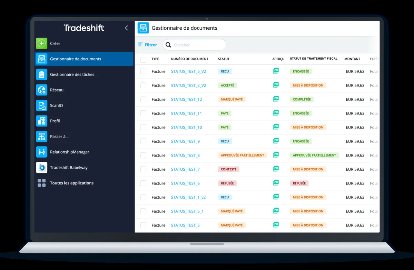Select Gestionnaire des tâches menu label
The width and height of the screenshot is (414, 270).
click(x=72, y=74)
